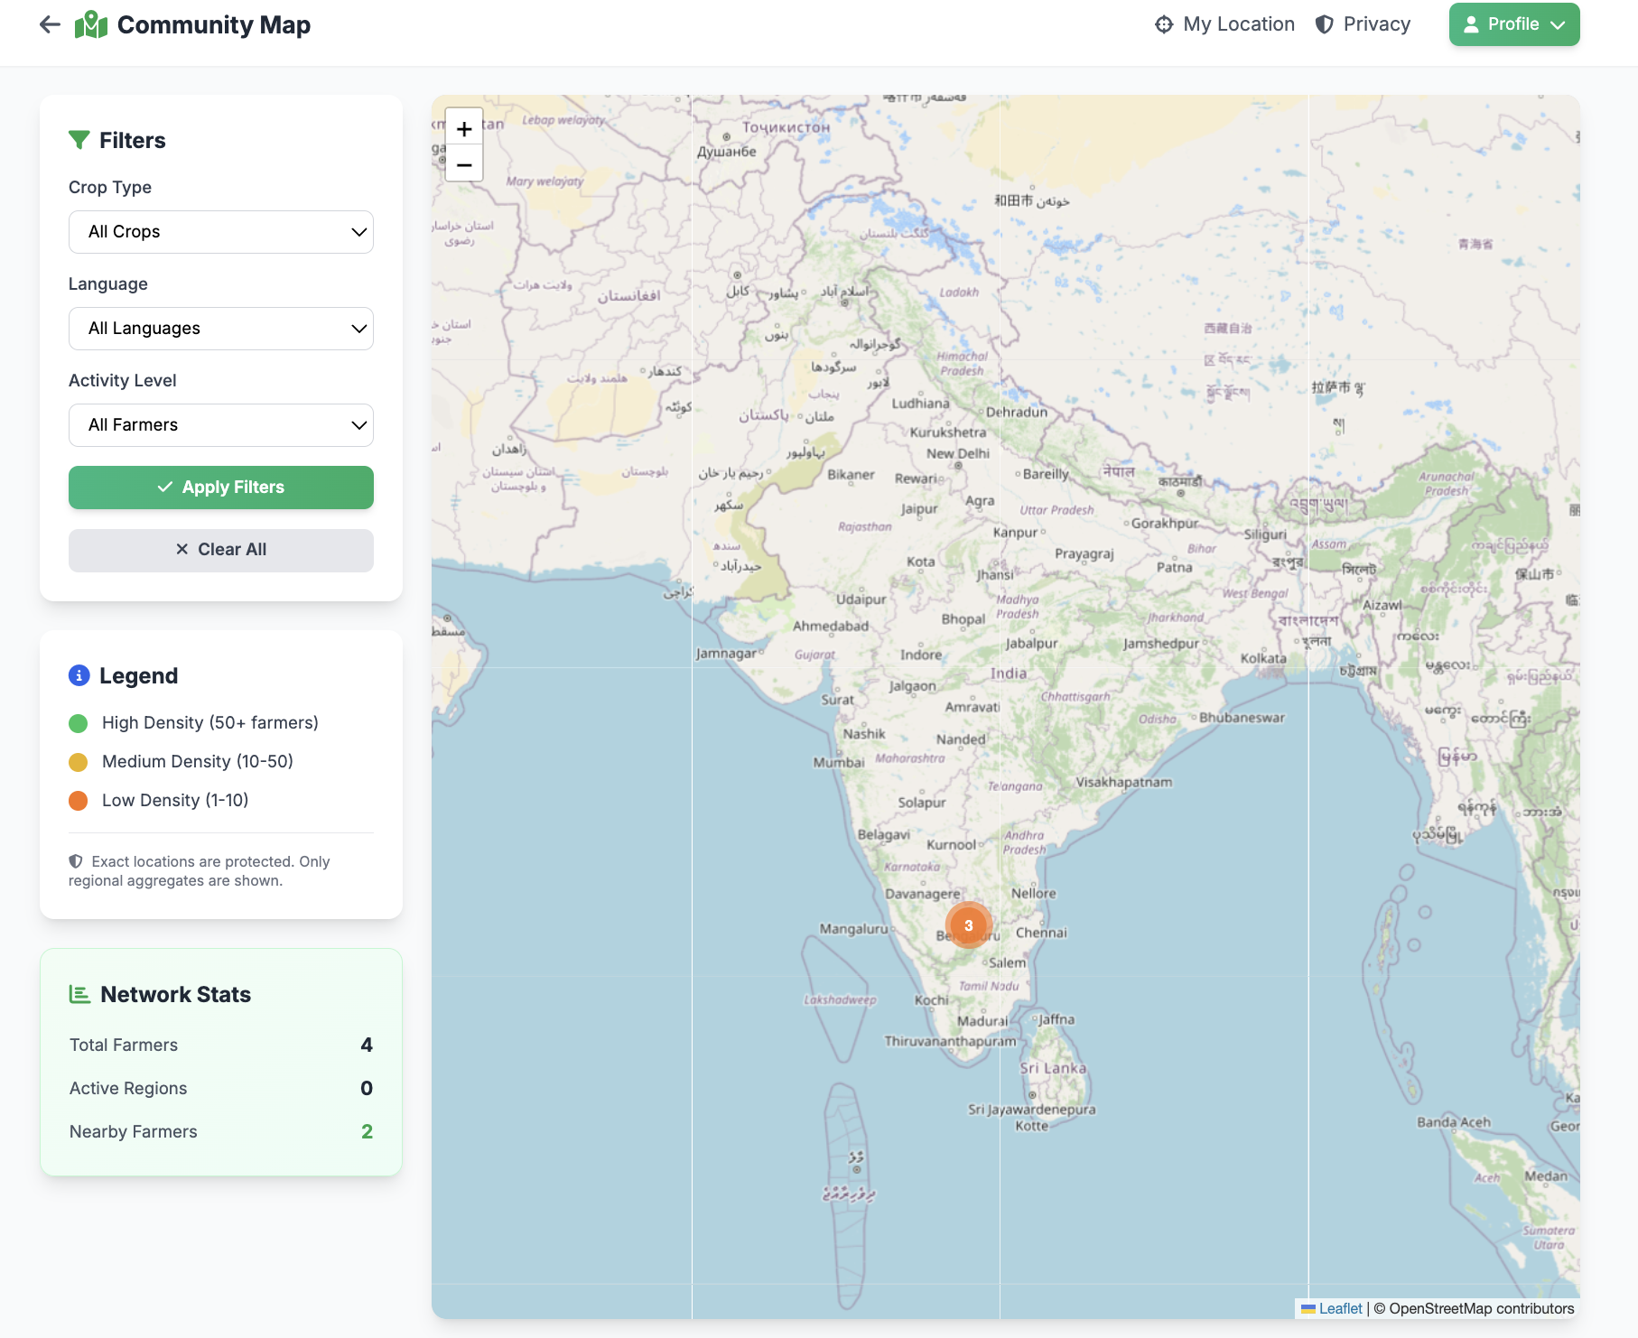
Task: Click the 'Total Farmers' label
Action: [x=124, y=1045]
